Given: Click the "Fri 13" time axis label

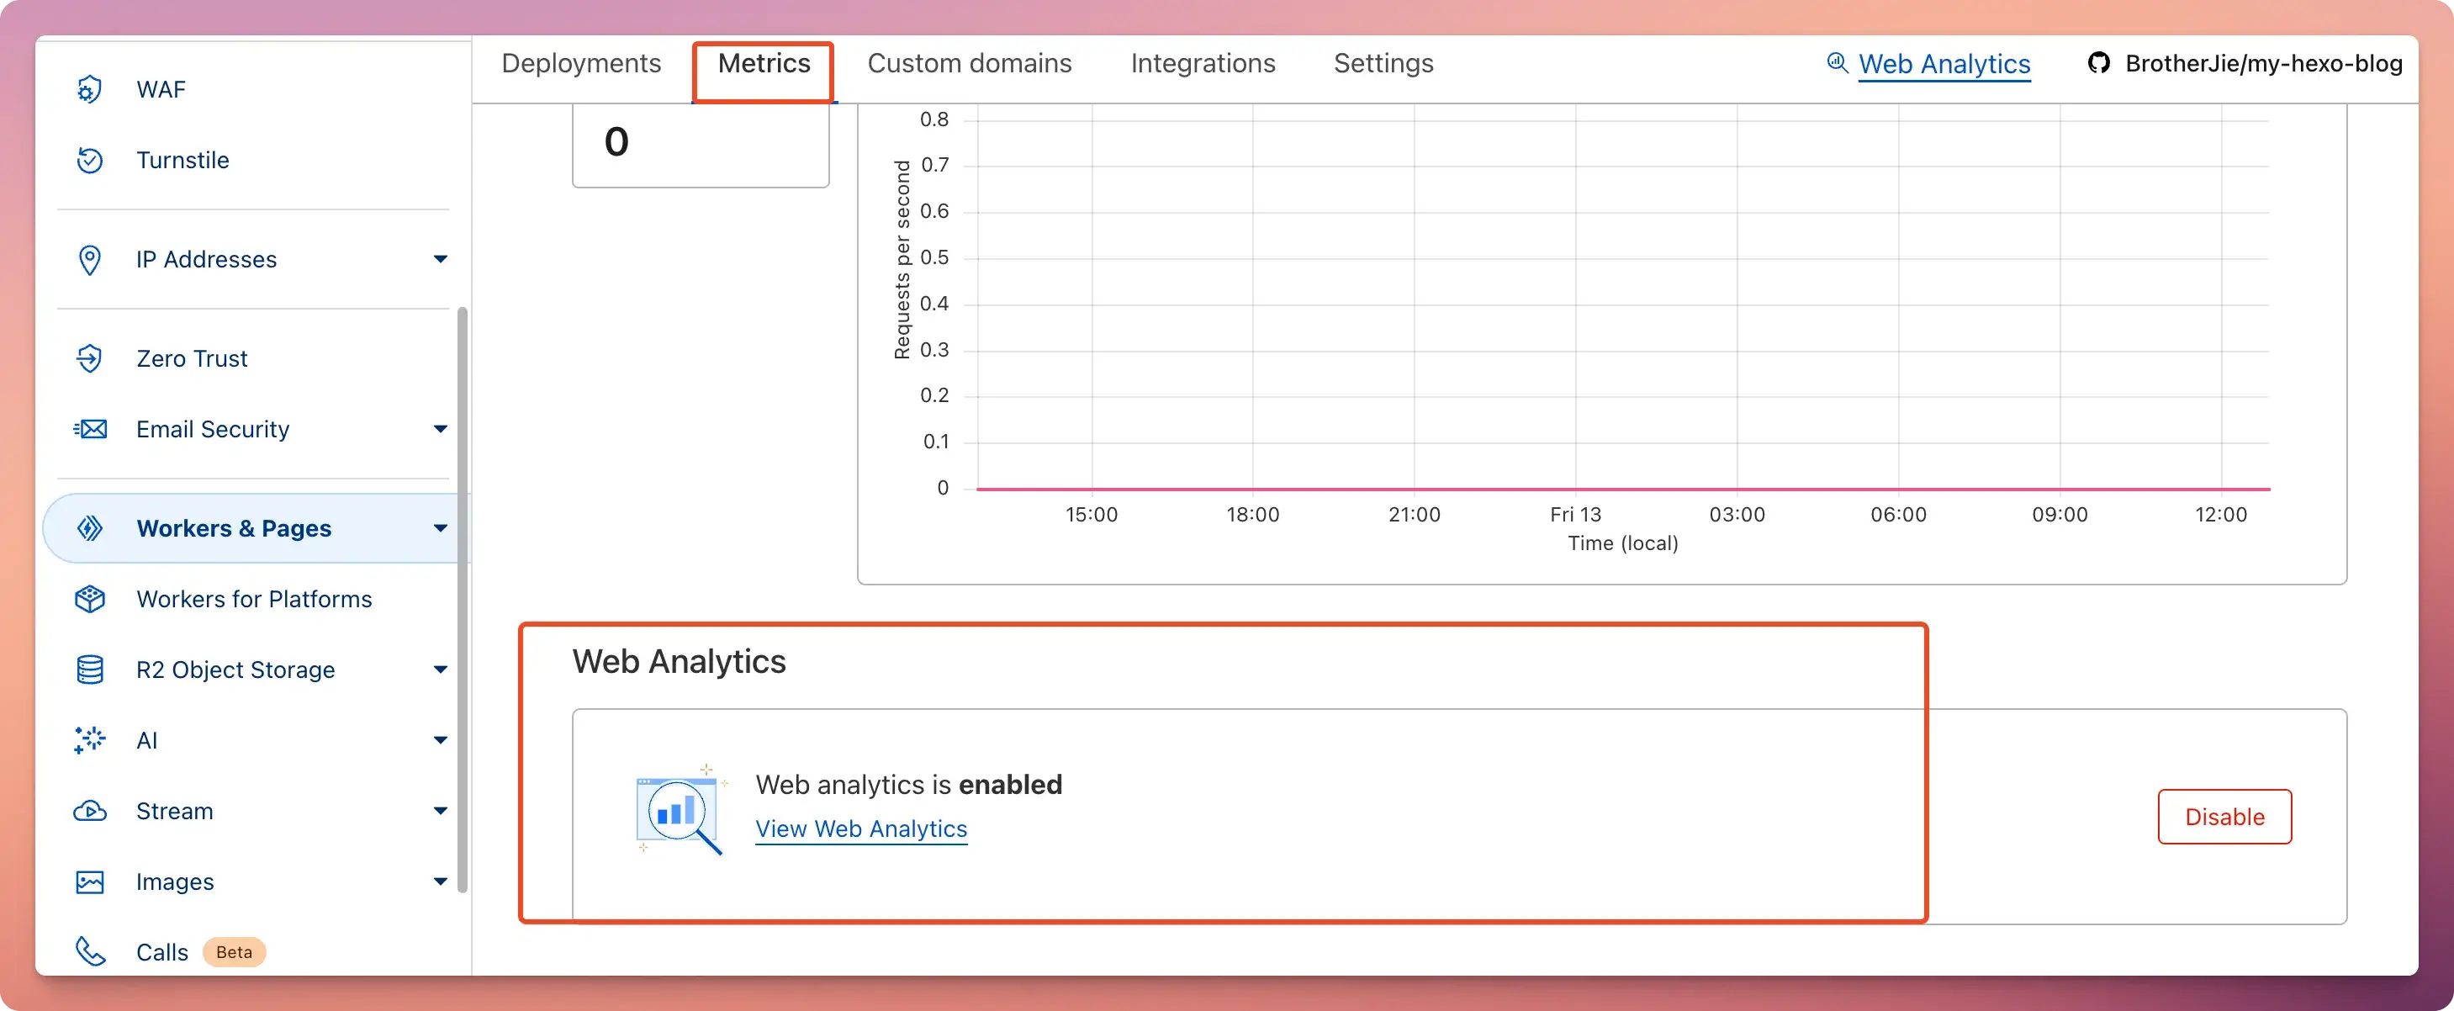Looking at the screenshot, I should click(x=1576, y=515).
